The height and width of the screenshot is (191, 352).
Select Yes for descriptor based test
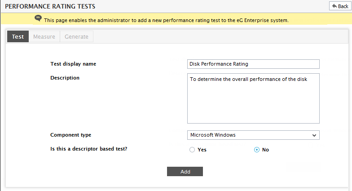pos(192,150)
